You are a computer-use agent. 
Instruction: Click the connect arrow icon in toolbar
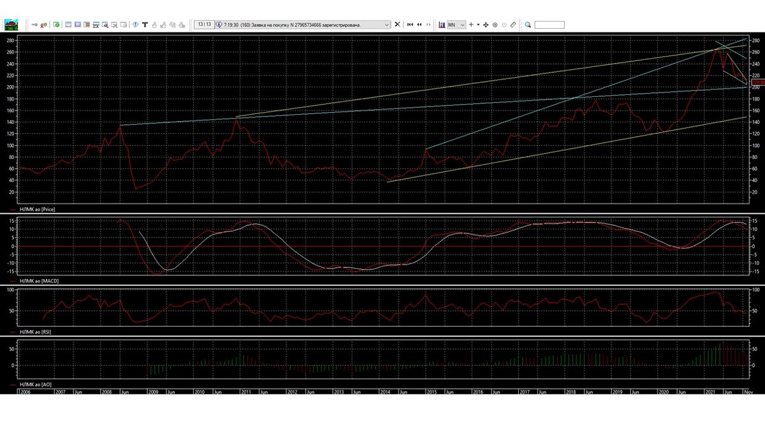tap(34, 24)
